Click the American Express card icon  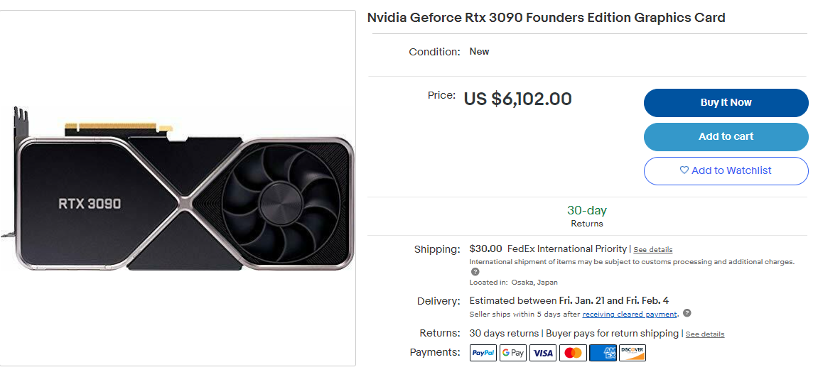coord(603,353)
